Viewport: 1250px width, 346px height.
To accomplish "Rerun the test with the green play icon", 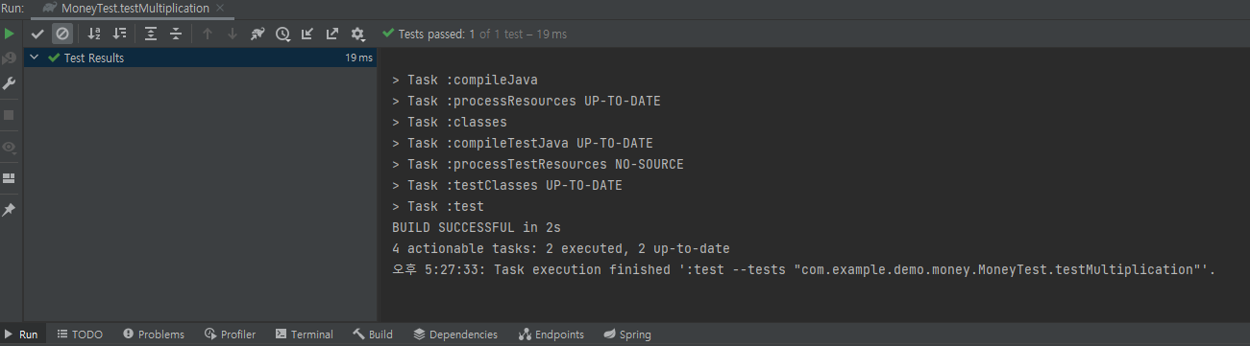I will [10, 34].
